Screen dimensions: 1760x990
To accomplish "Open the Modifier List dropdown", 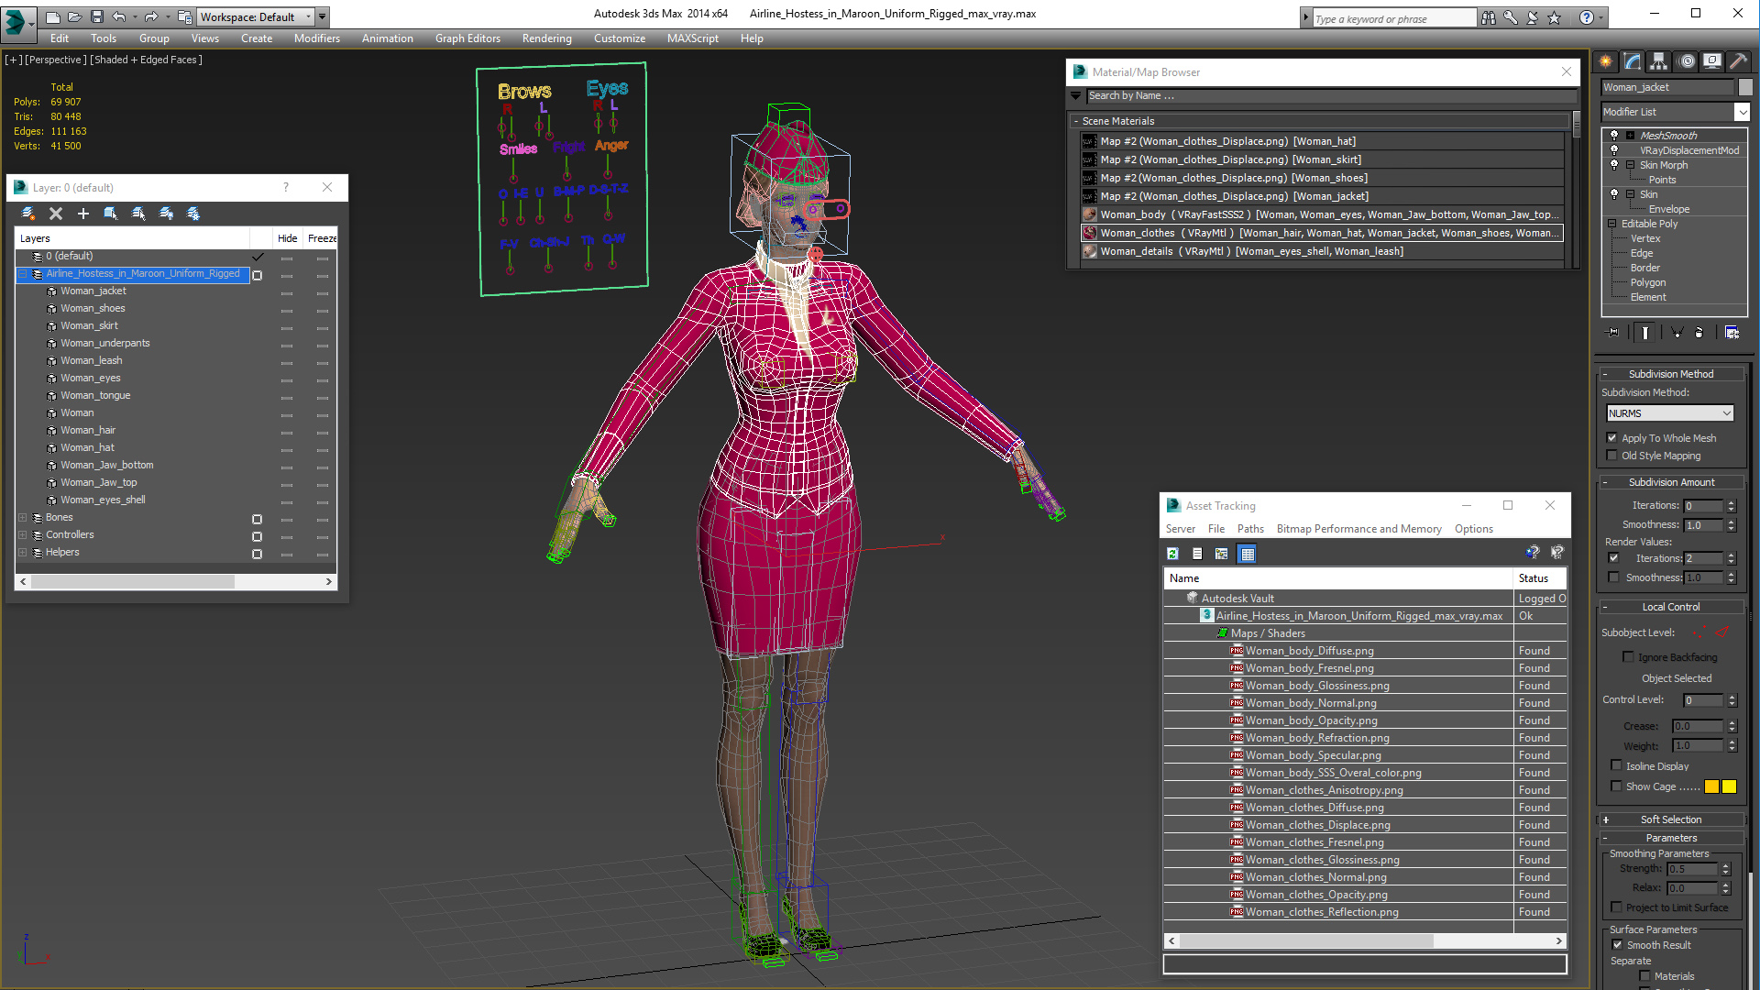I will pos(1675,112).
